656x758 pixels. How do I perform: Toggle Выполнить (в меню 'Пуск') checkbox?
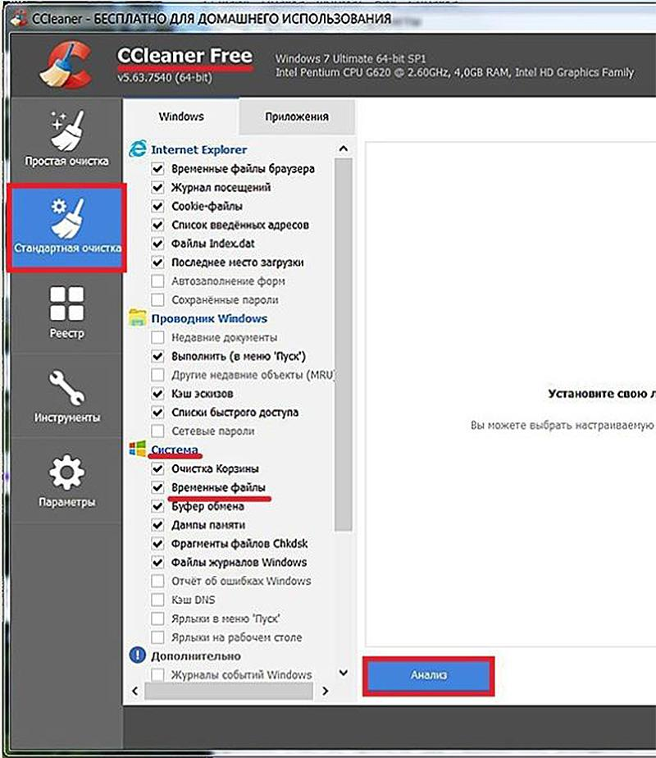click(157, 356)
